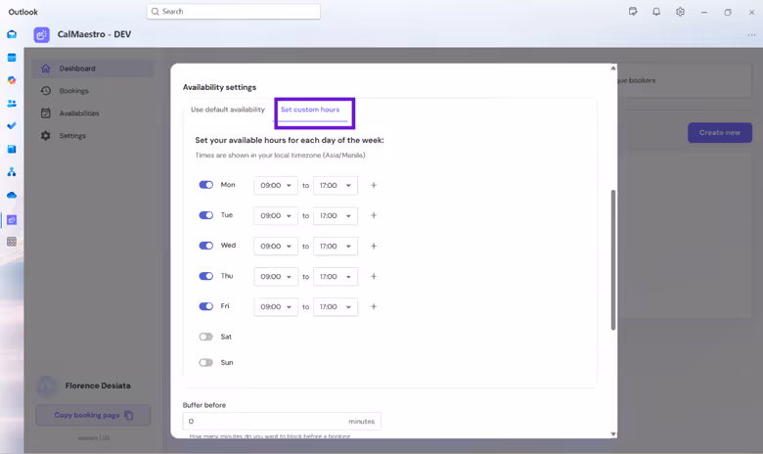763x454 pixels.
Task: Select the Set custom hours tab
Action: coord(310,110)
